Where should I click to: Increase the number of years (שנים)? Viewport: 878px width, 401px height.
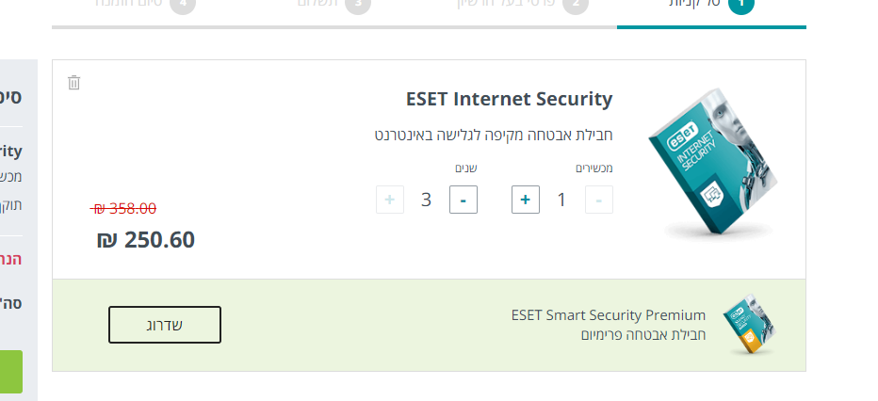click(390, 200)
